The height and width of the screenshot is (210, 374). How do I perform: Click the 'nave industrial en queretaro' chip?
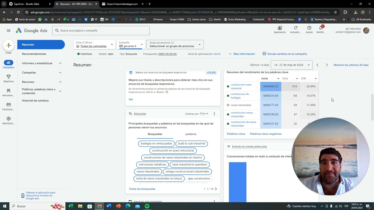click(189, 164)
